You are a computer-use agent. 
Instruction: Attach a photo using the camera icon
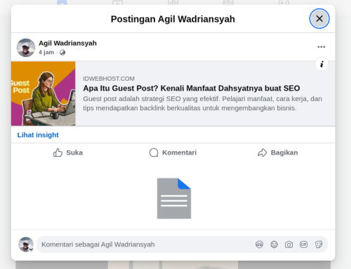pyautogui.click(x=289, y=244)
